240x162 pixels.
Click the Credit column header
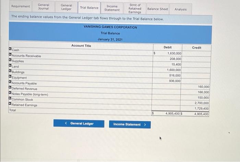[197, 48]
